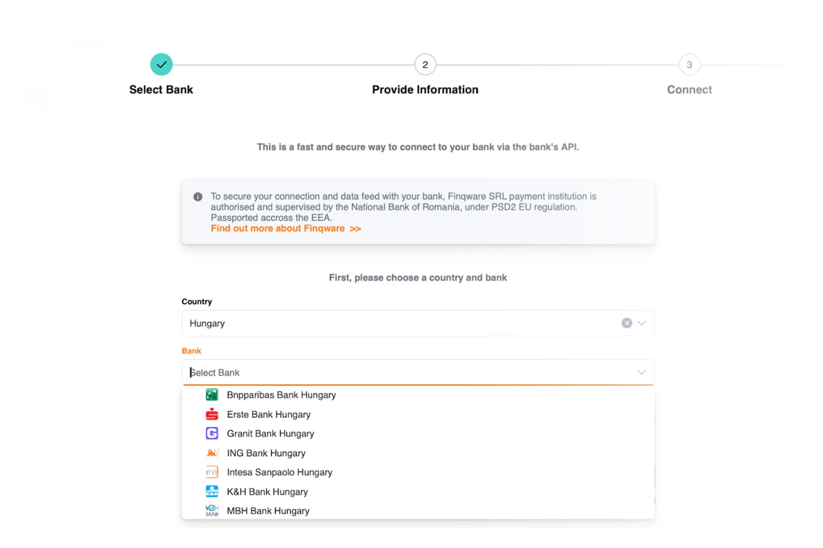Click into the Select Bank search field
Viewport: 823px width, 548px height.
(418, 372)
